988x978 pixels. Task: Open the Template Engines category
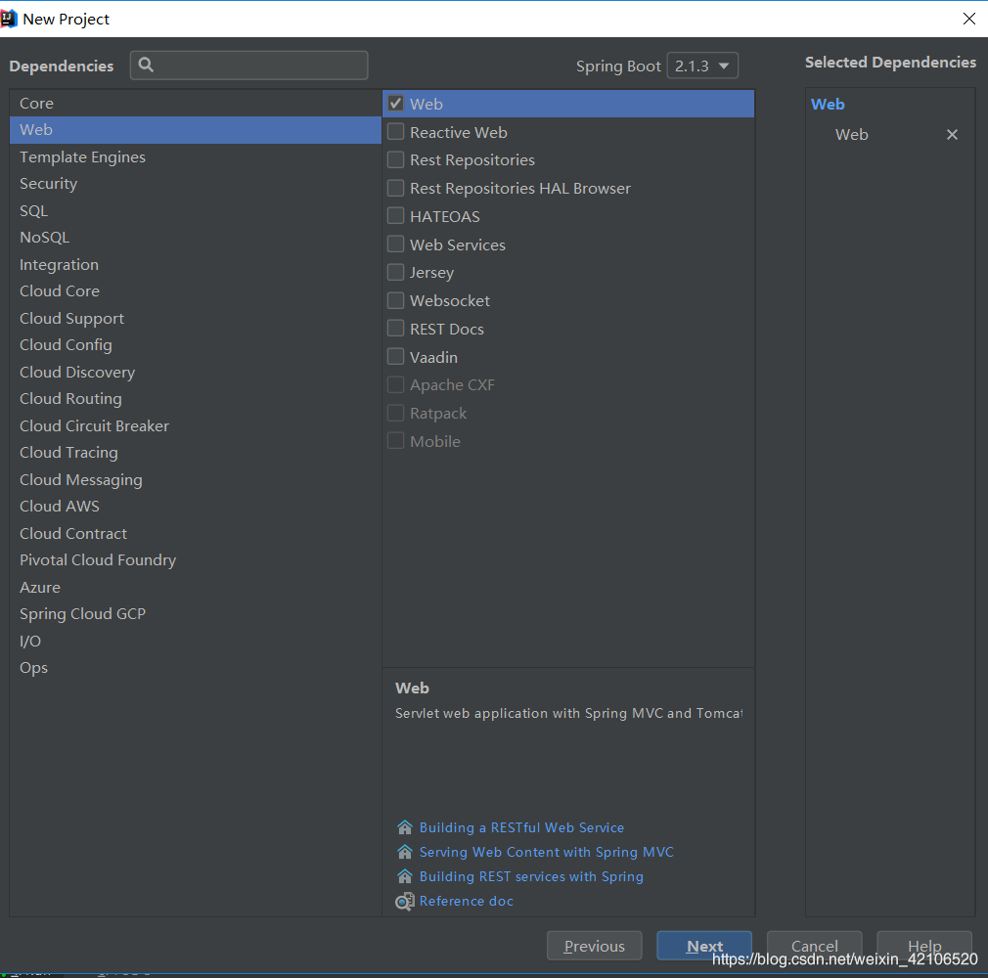pyautogui.click(x=196, y=156)
